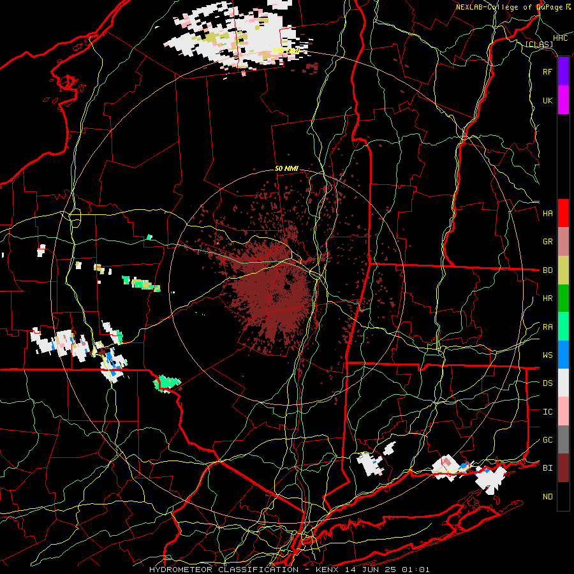Click the RA light green legend swatch
This screenshot has height=574, width=574.
click(563, 326)
